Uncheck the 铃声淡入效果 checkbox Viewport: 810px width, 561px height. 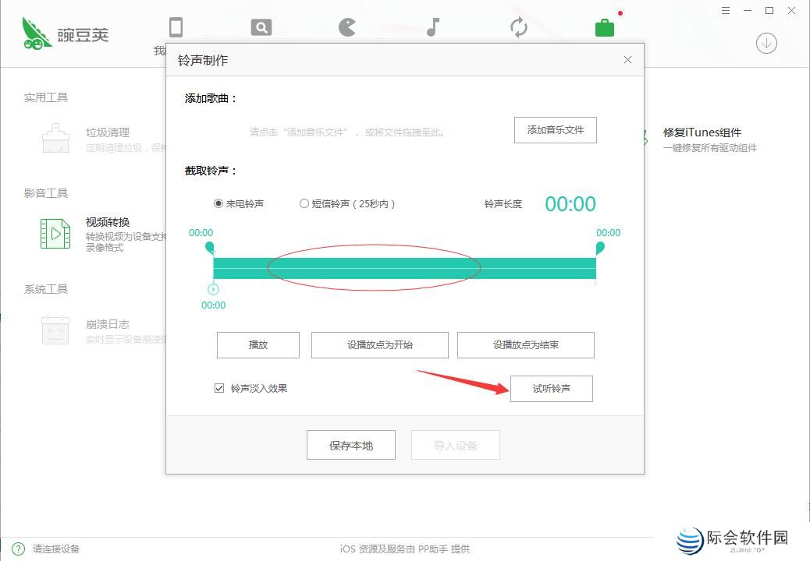218,388
